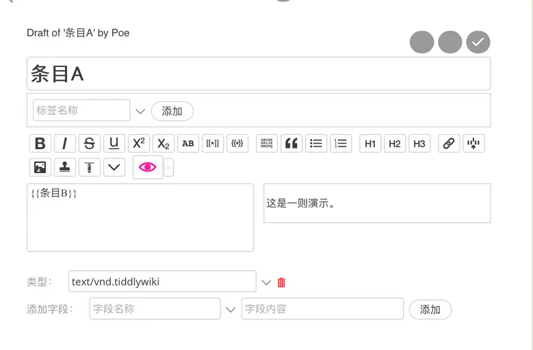The height and width of the screenshot is (350, 533).
Task: Insert a bulleted list
Action: (316, 144)
